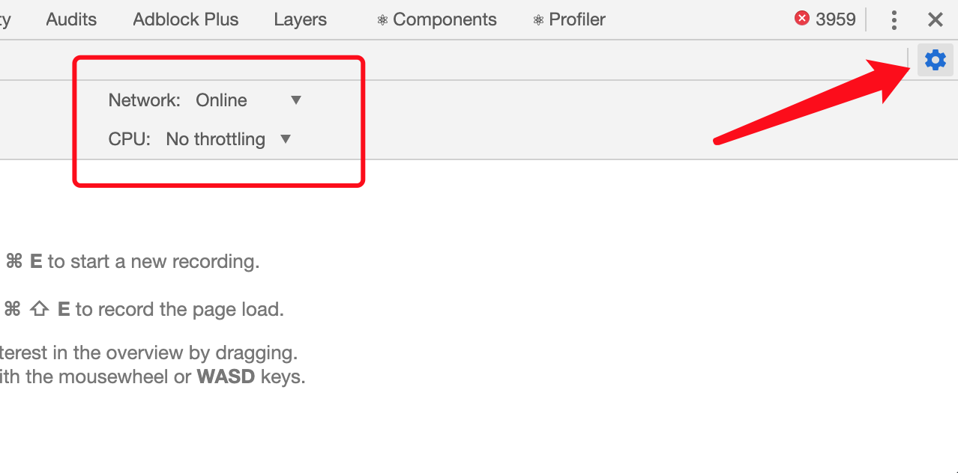Click the 'Network:' label

click(x=145, y=100)
